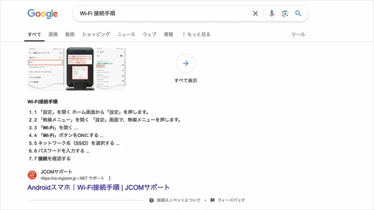The height and width of the screenshot is (210, 374).
Task: Switch to the 画像 tab
Action: 53,34
